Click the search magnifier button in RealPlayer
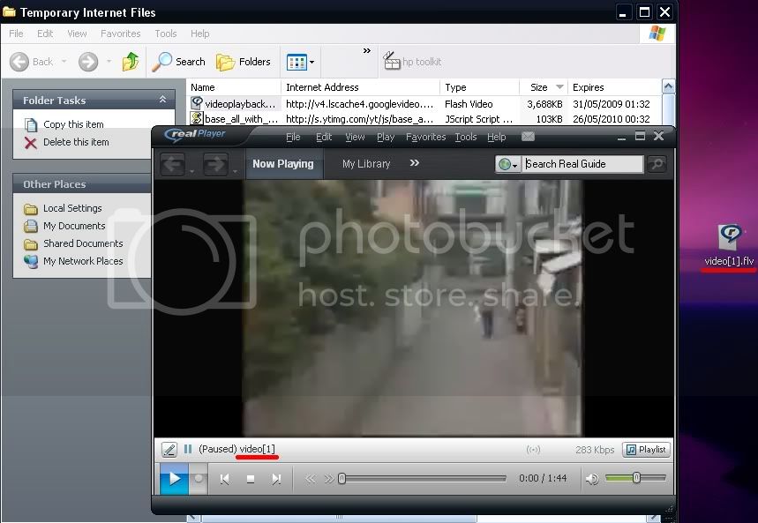 coord(657,164)
